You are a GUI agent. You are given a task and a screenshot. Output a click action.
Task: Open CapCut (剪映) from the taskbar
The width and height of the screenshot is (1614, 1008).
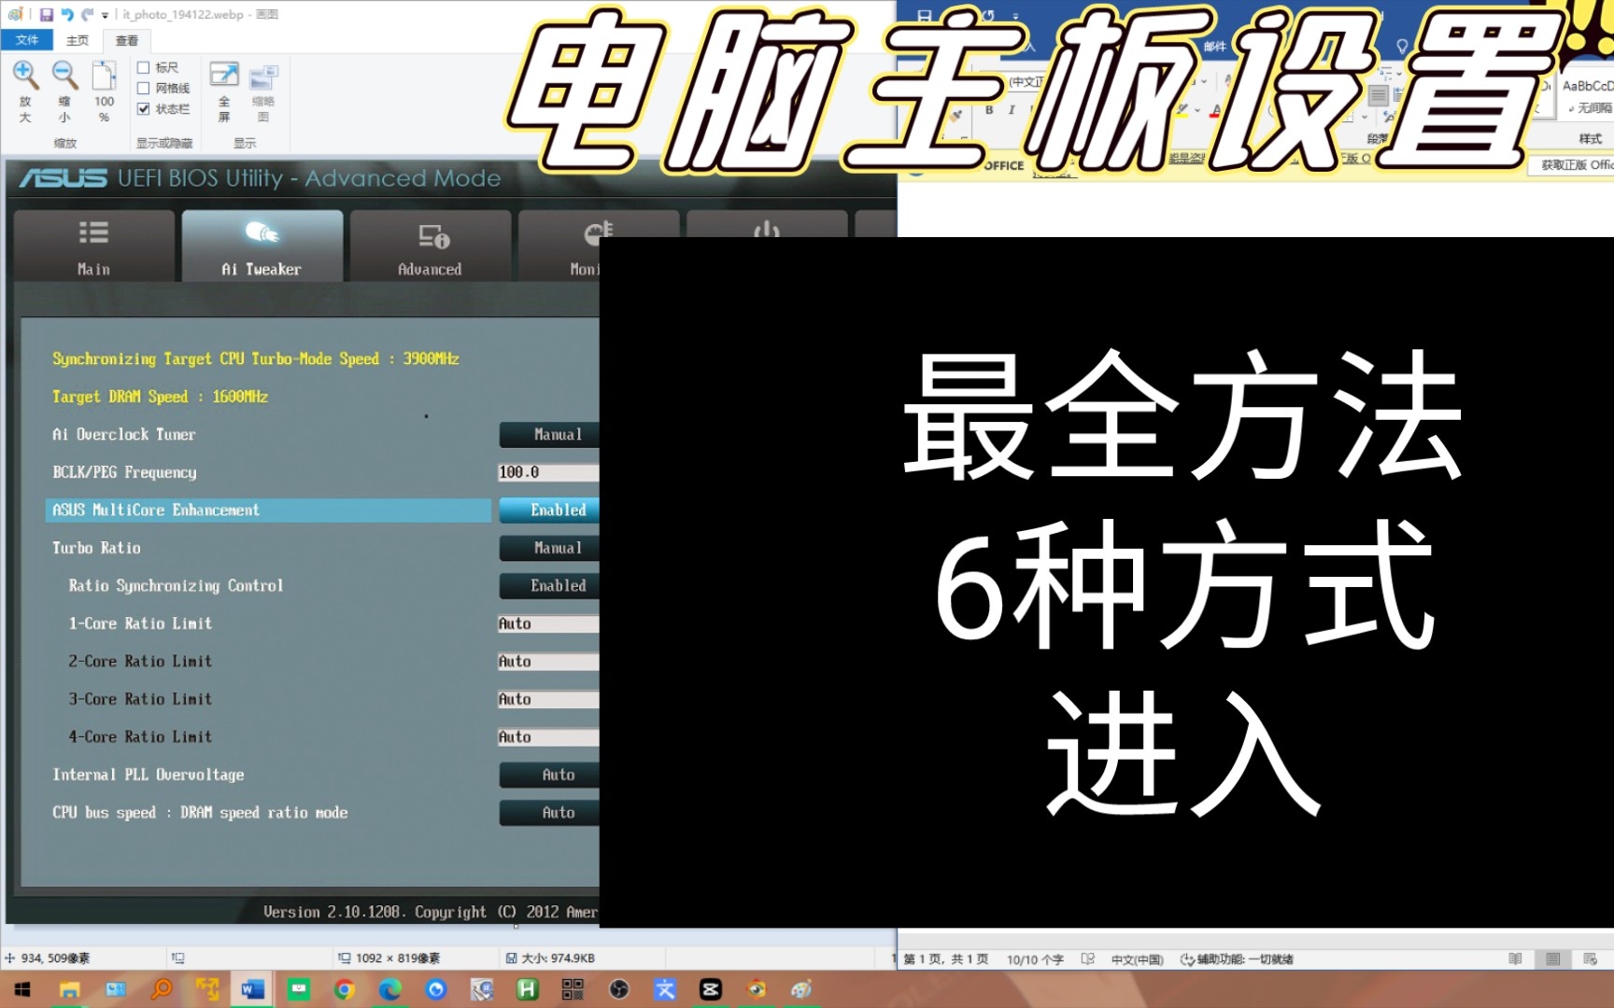click(711, 989)
